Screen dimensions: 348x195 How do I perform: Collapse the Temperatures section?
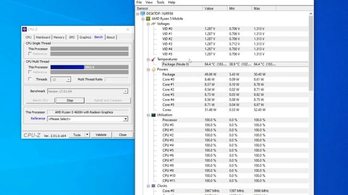(148, 60)
